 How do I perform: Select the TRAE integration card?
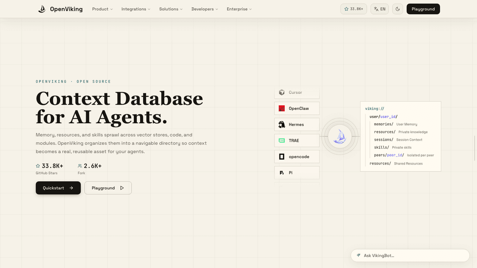tap(297, 141)
